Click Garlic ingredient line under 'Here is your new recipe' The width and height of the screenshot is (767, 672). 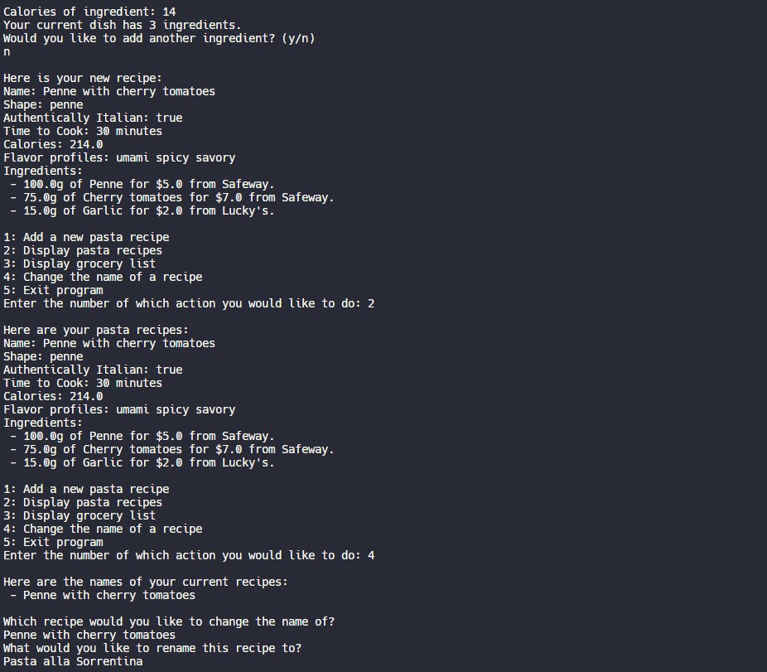[142, 210]
